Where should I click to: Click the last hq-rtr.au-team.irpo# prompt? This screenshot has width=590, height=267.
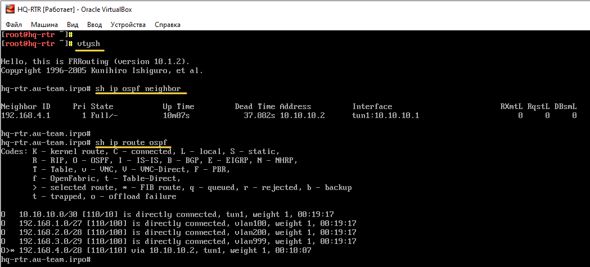(x=46, y=260)
